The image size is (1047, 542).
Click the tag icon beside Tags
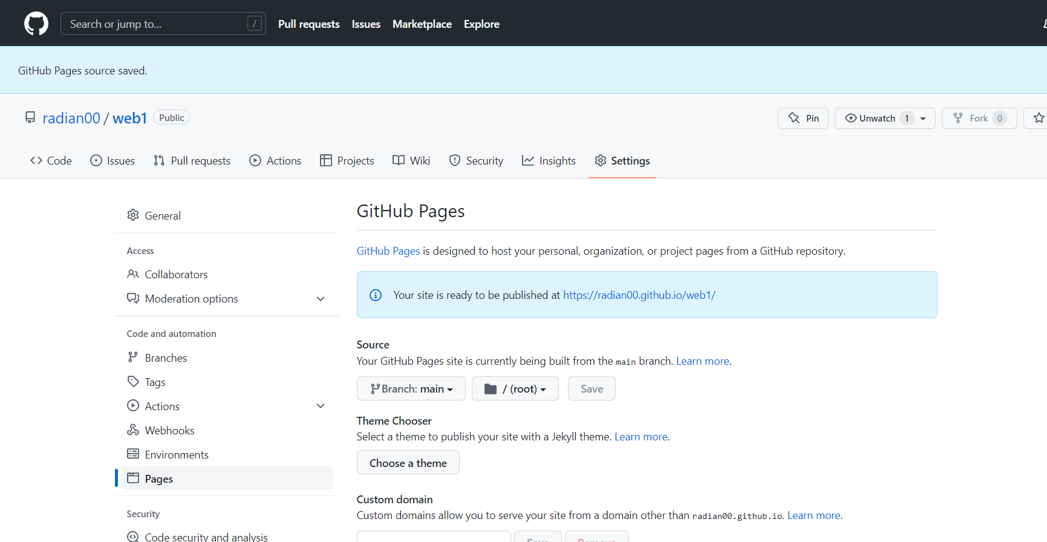pos(133,382)
